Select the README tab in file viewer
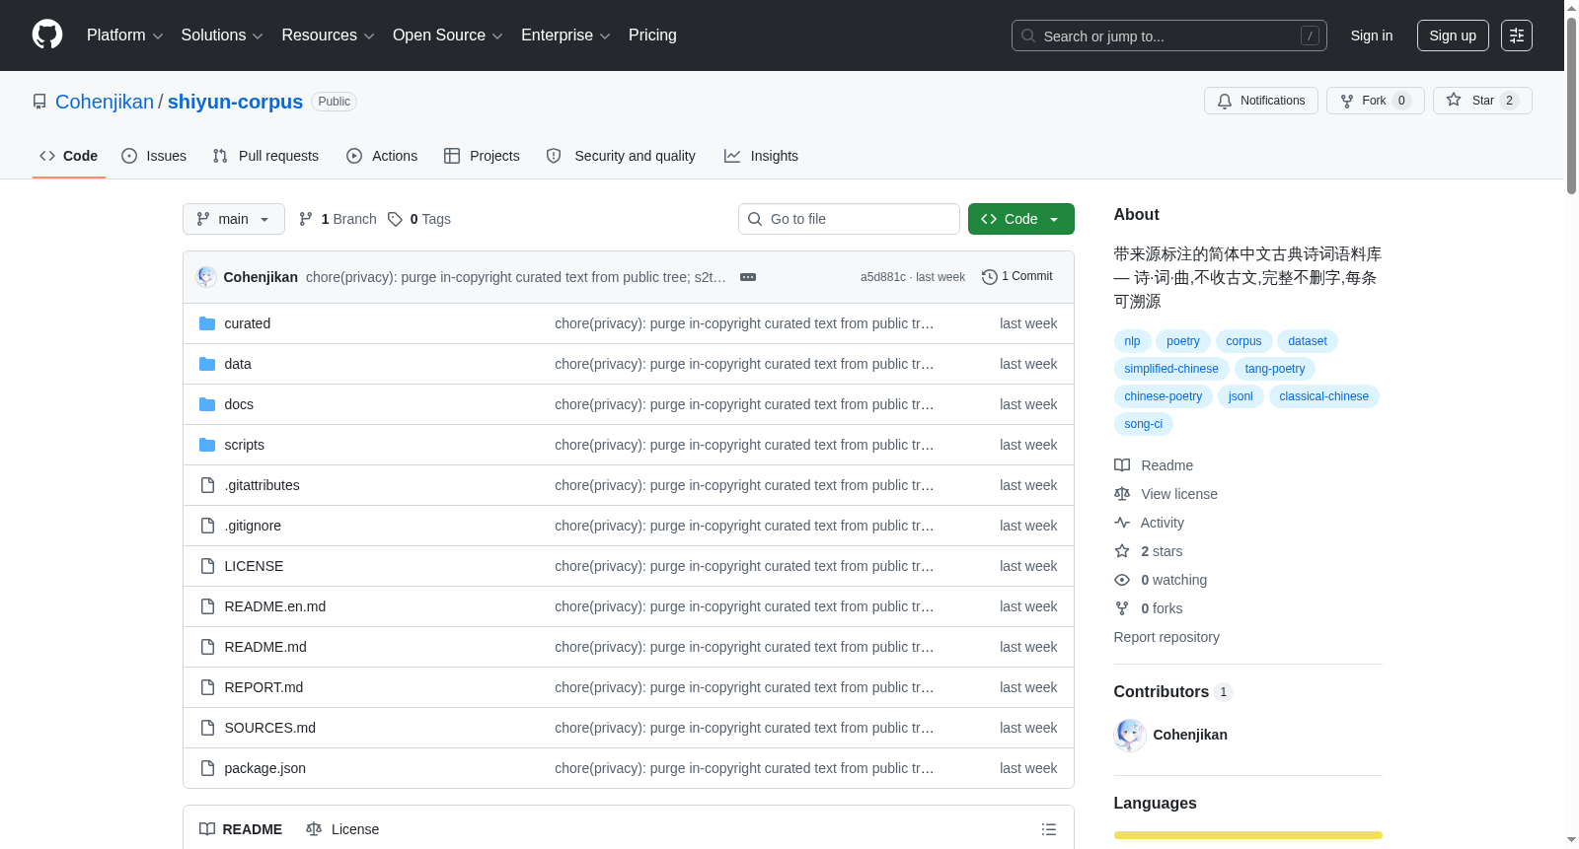 pos(241,829)
